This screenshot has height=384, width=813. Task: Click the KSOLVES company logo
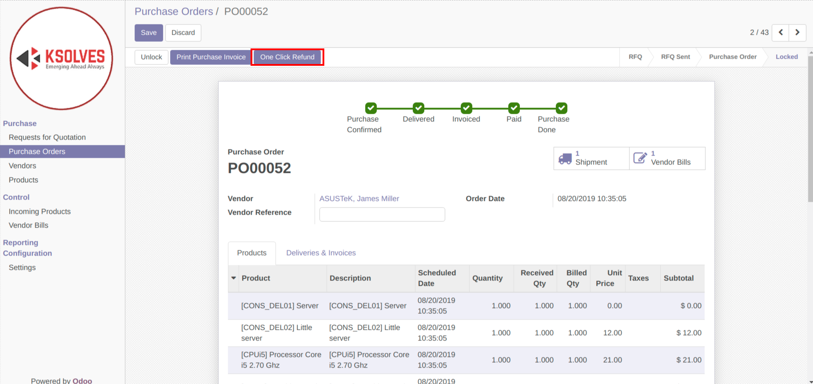(x=62, y=59)
